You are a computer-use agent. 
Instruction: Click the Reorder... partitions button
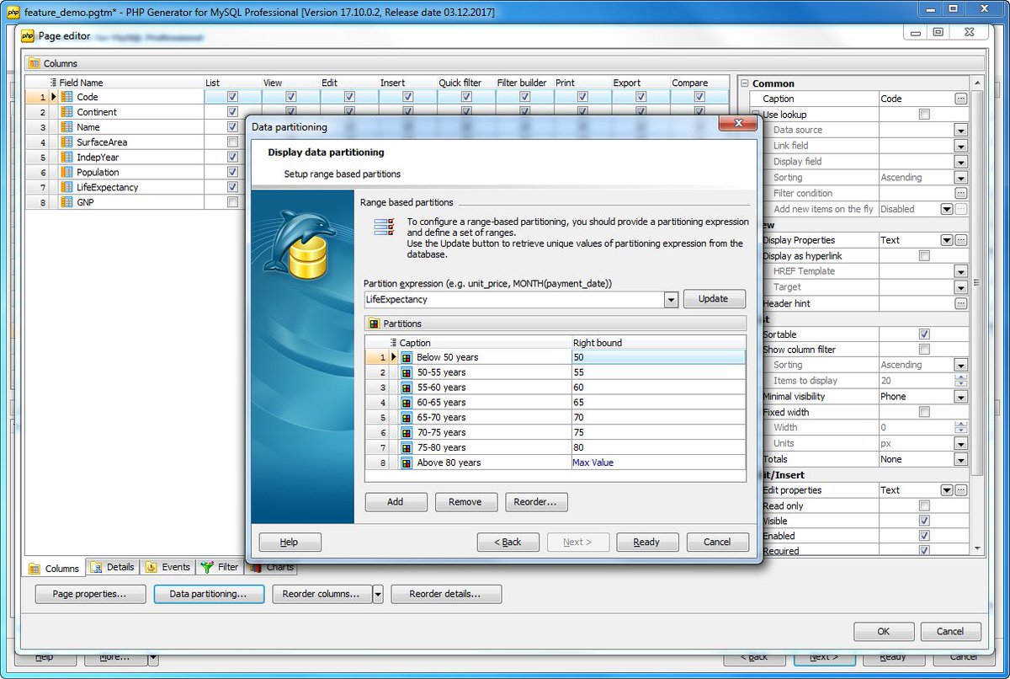(x=536, y=502)
